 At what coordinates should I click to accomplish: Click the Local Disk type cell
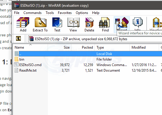point(104,54)
